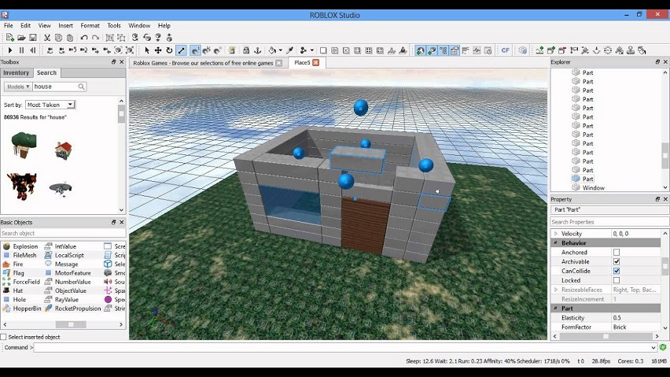Switch to the Inventory tab in Toolbox
Viewport: 670px width, 377px height.
[x=17, y=72]
